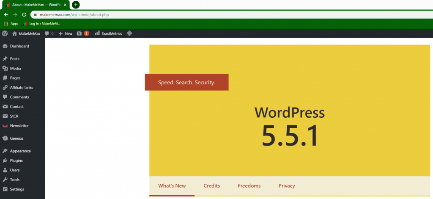
Task: Go back with browser back arrow
Action: (6, 15)
